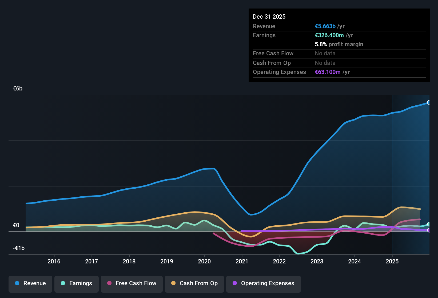
Task: Hide the Free Cash Flow series
Action: [132, 283]
